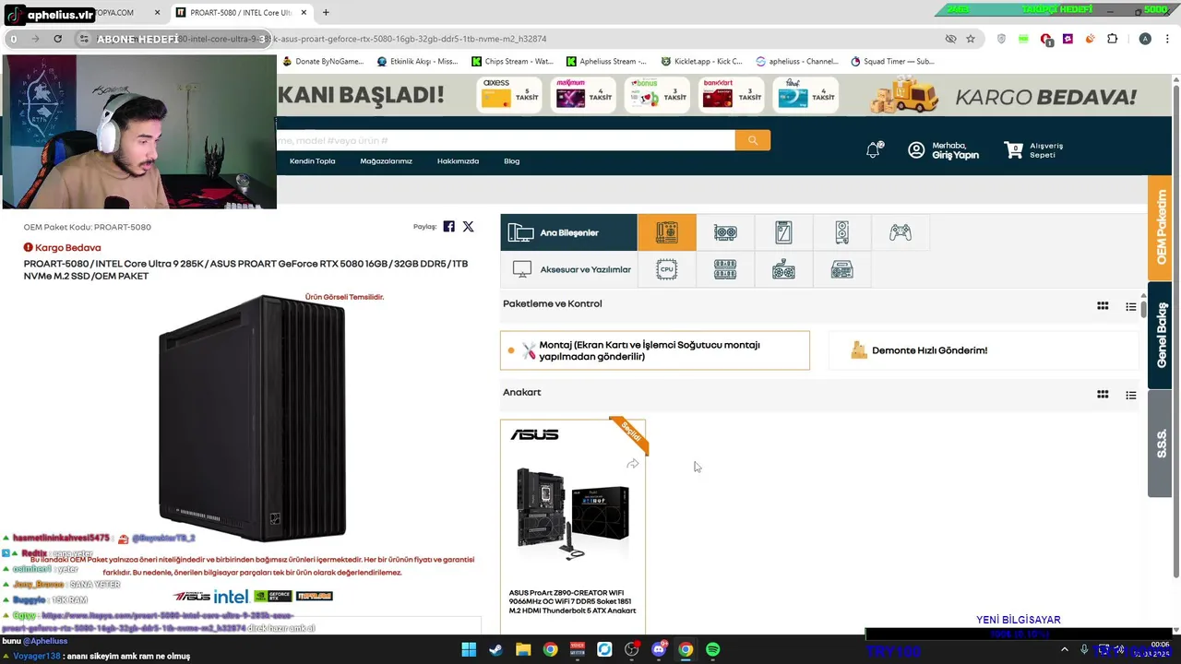Screen dimensions: 1181x664
Task: Show hidden system tray icons
Action: click(x=1064, y=649)
